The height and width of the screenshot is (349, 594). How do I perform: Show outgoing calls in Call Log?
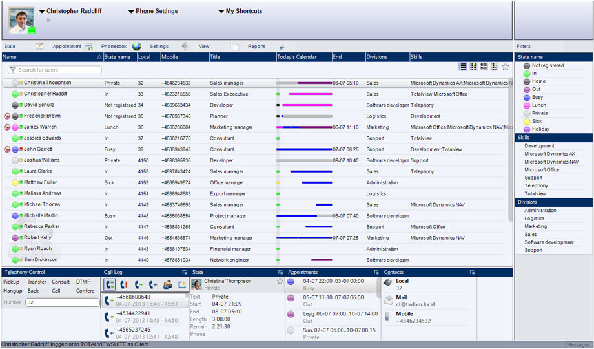coord(139,284)
